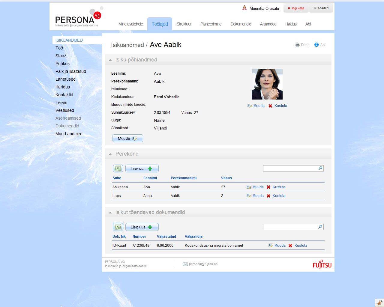Click the Perekond search input field
The width and height of the screenshot is (384, 307).
pyautogui.click(x=290, y=168)
